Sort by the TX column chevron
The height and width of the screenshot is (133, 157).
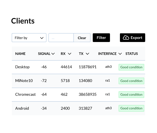(x=87, y=54)
